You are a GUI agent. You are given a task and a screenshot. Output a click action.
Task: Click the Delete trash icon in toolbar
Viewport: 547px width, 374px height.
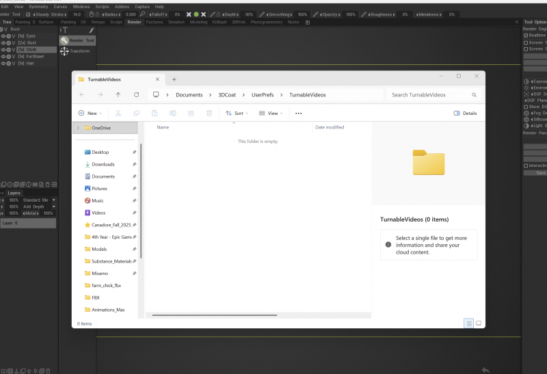[209, 113]
